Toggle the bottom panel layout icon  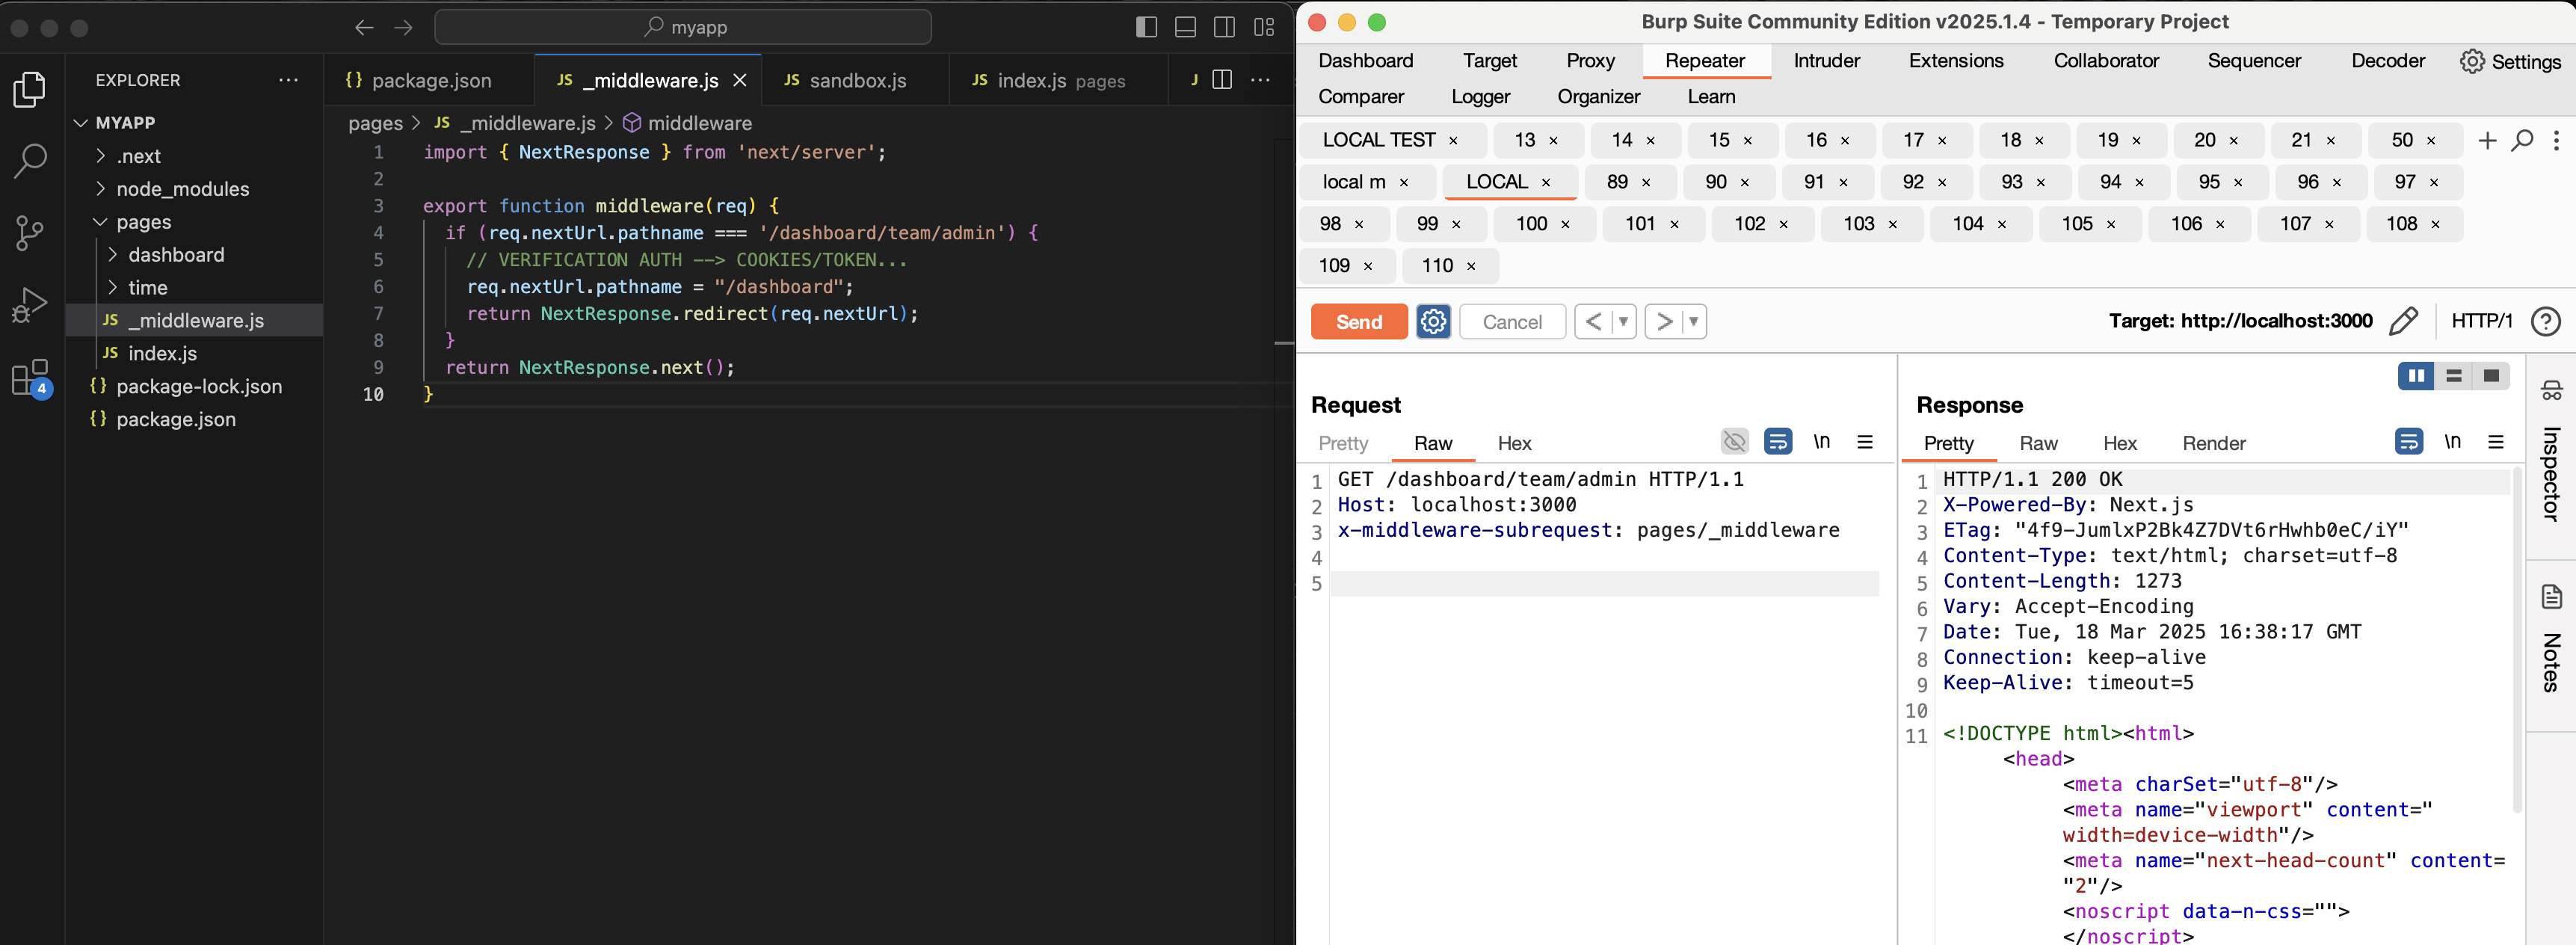[1185, 27]
